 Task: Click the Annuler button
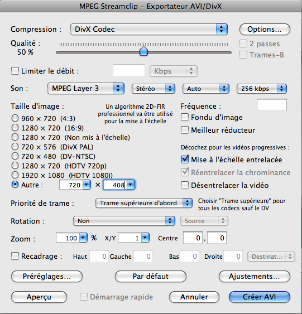pos(194,297)
